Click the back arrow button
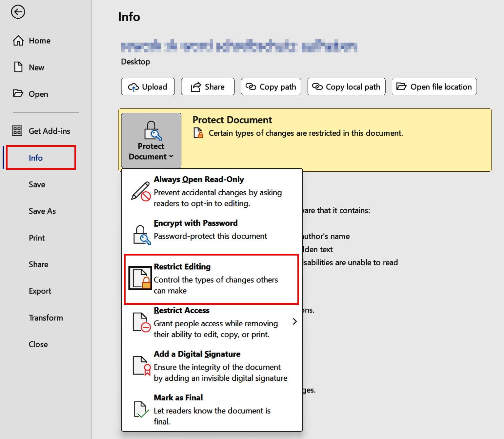This screenshot has height=439, width=504. (x=18, y=12)
